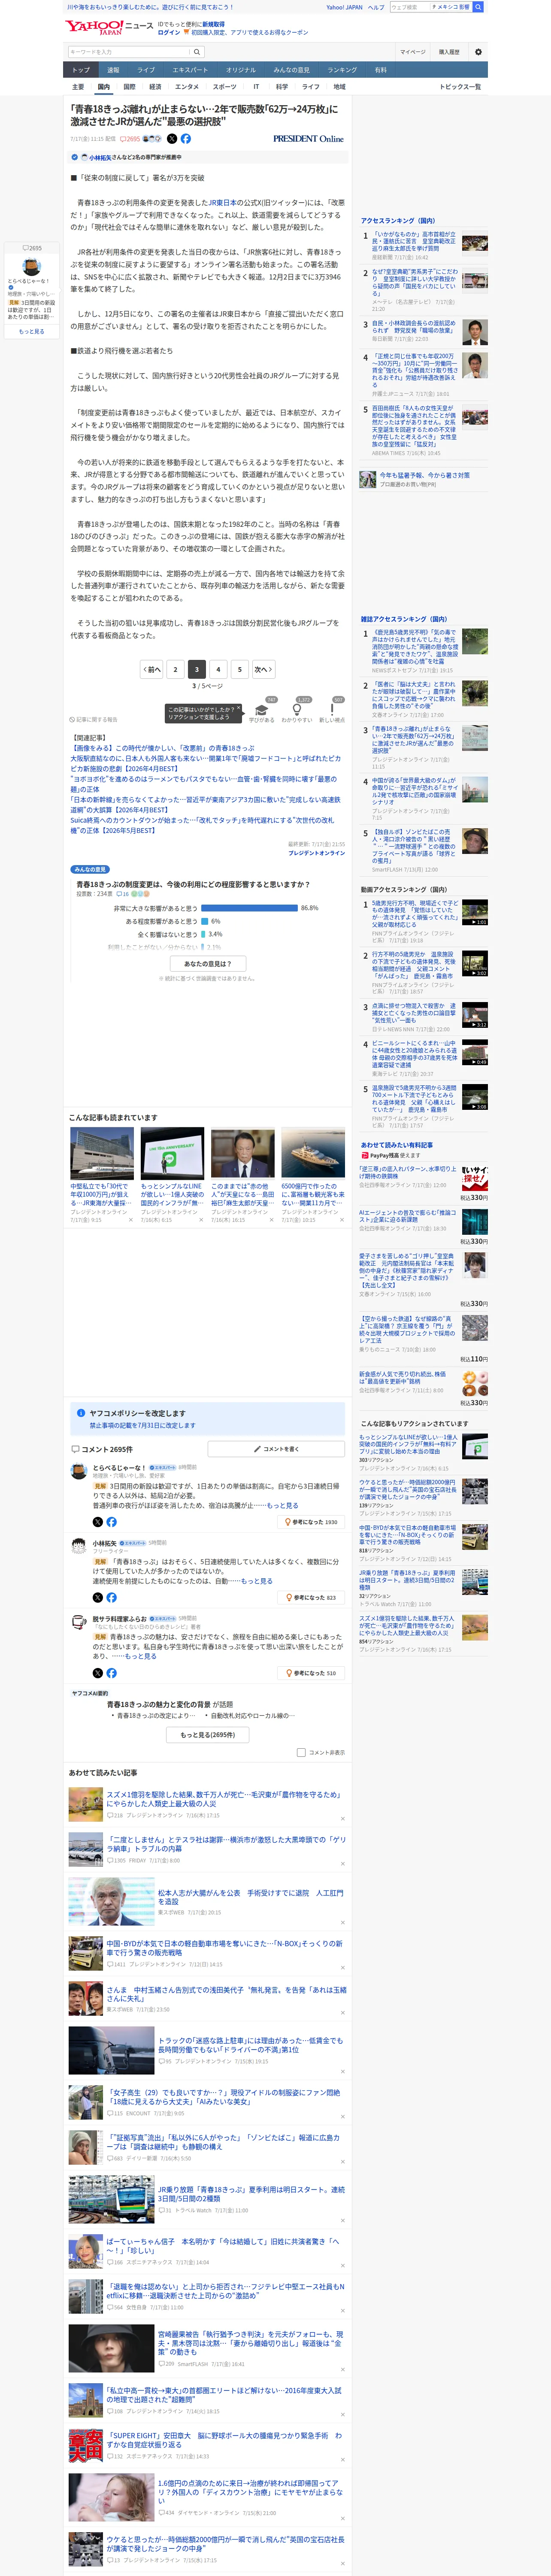Open マイページ

tap(412, 52)
